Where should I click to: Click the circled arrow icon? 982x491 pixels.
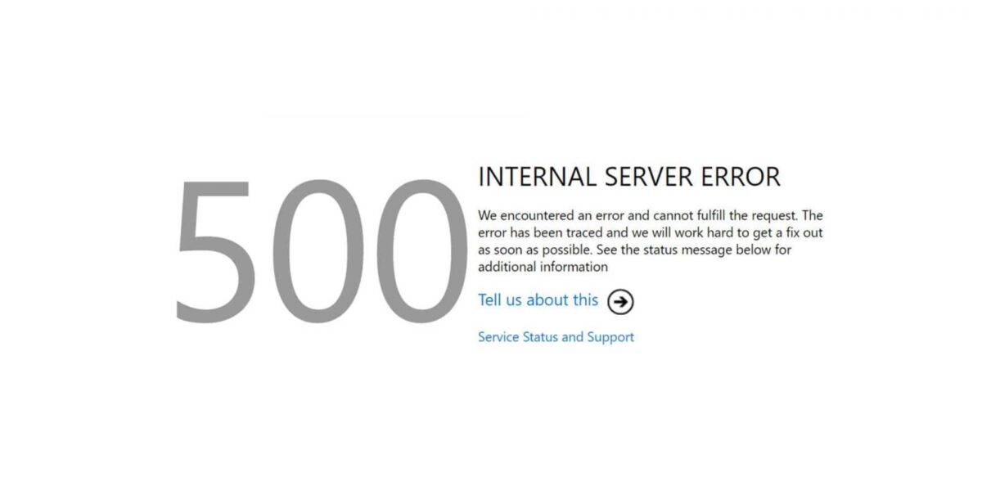pos(621,302)
